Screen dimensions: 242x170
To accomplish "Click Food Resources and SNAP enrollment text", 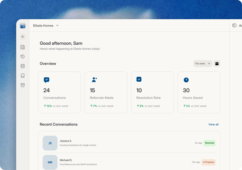I will point(78,164).
